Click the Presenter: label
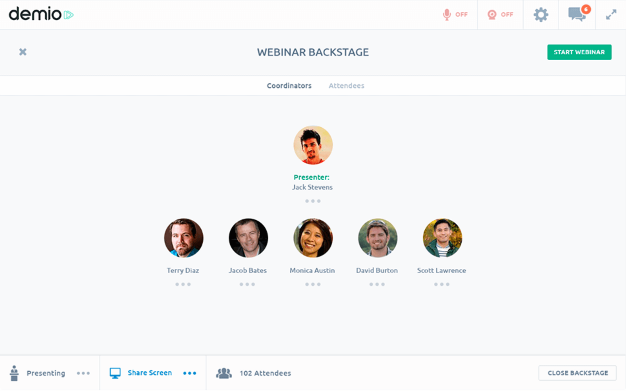 [x=311, y=177]
